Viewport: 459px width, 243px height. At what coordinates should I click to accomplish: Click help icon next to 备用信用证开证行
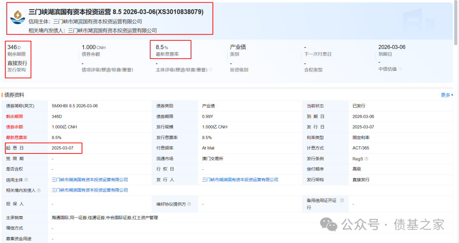(342, 200)
